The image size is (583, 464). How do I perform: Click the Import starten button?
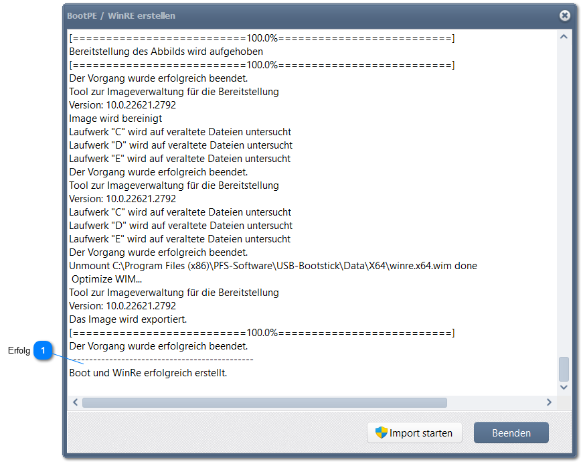click(x=414, y=433)
